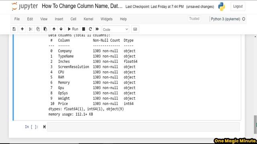Screen dimensions: 257x144
Task: Click the scrollbar up arrow
Action: [x=255, y=37]
